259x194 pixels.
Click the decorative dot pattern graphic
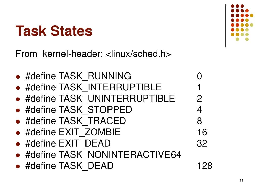pyautogui.click(x=242, y=22)
